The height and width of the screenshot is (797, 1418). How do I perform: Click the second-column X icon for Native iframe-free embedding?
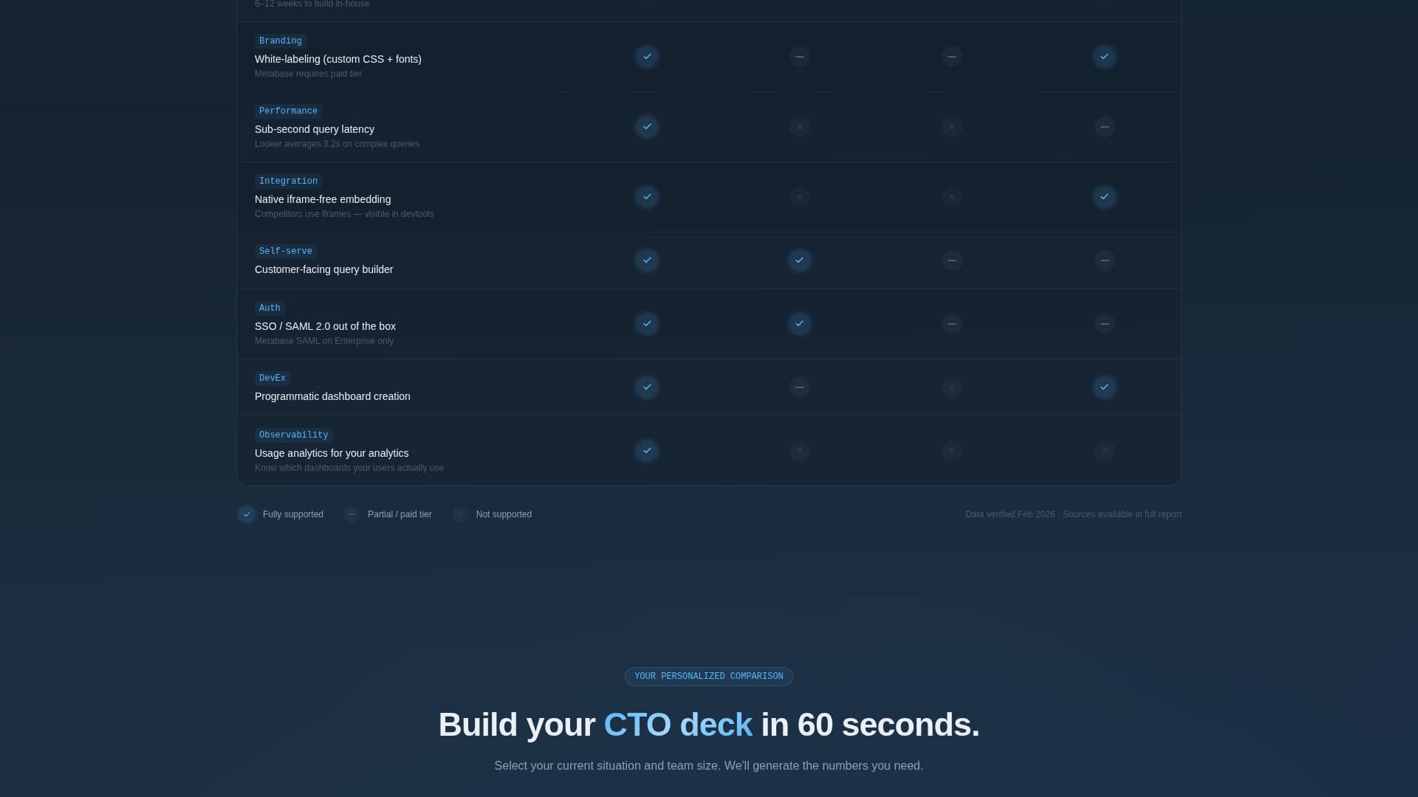click(x=799, y=197)
